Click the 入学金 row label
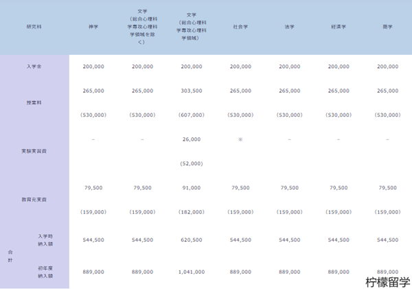This screenshot has width=412, height=289. 34,67
